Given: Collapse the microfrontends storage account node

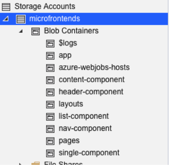Looking at the screenshot, I should 6,19.
